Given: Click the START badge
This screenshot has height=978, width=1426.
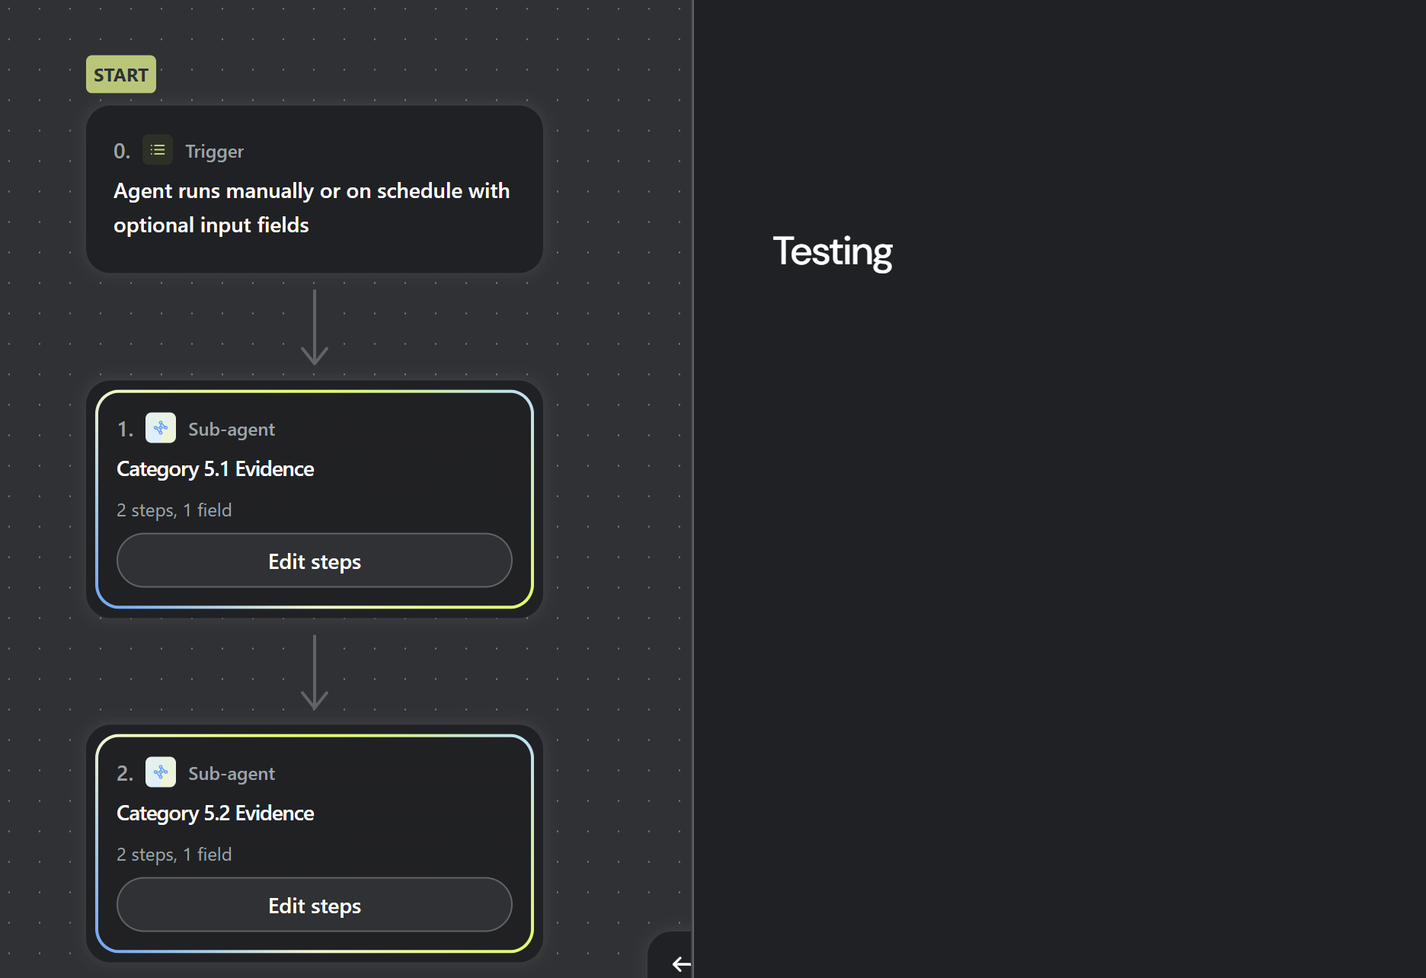Looking at the screenshot, I should pos(121,75).
